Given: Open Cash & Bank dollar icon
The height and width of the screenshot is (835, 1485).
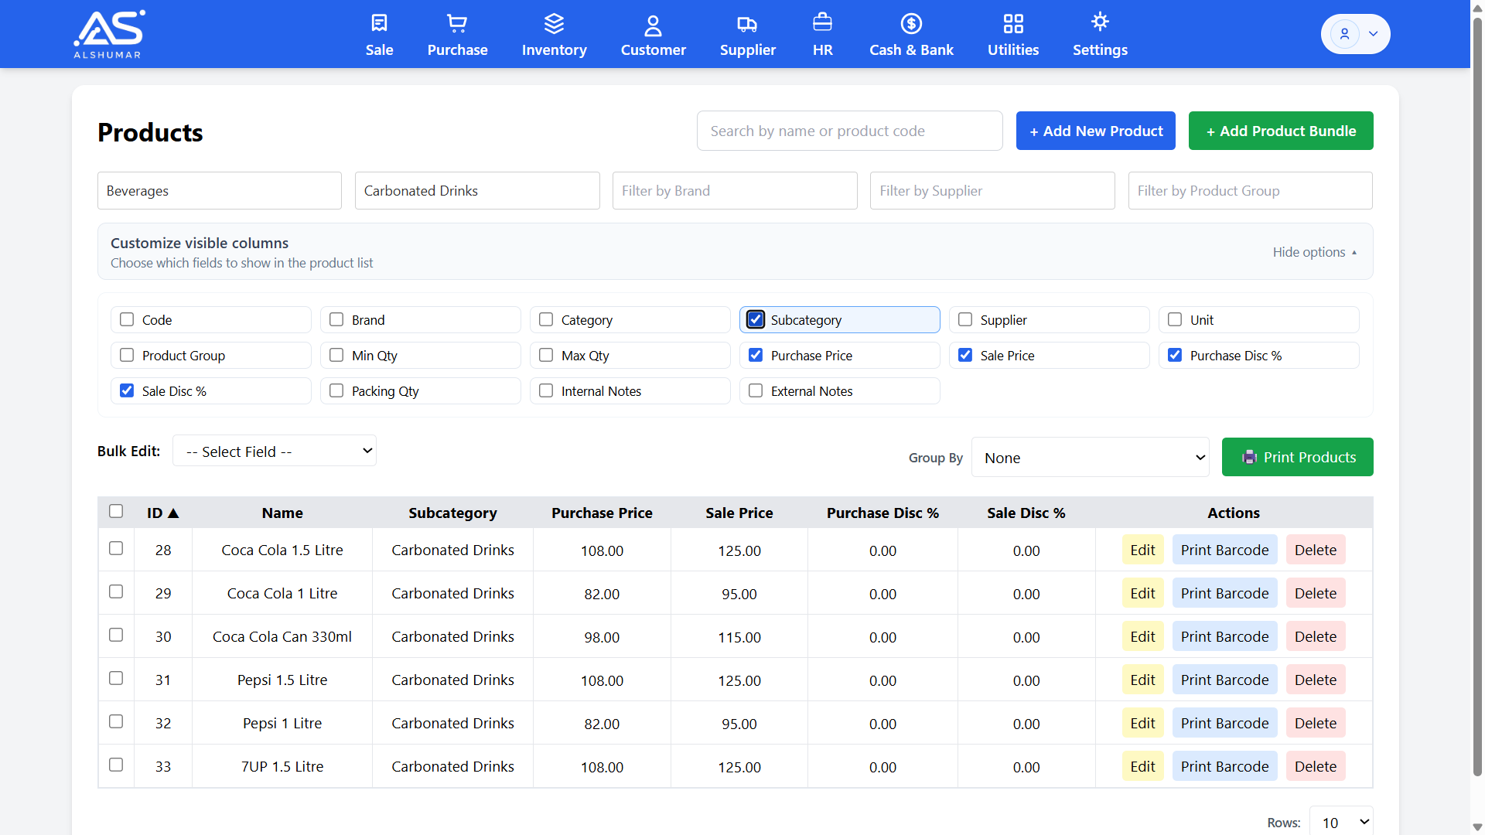Looking at the screenshot, I should pos(911,23).
